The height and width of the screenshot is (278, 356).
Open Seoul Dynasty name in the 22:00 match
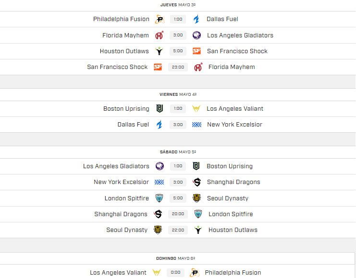(127, 230)
